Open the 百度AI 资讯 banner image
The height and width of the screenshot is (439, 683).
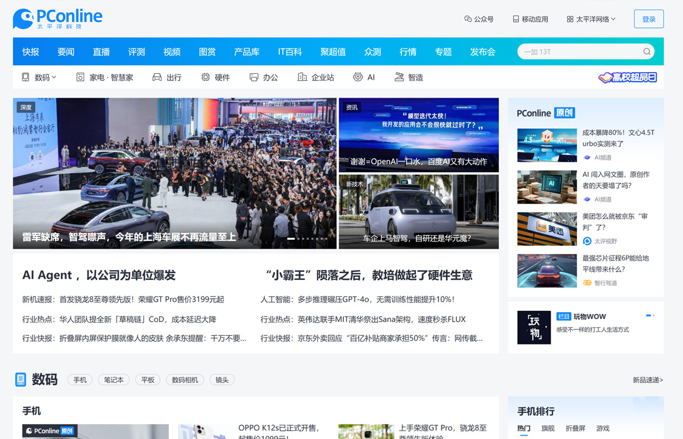click(418, 135)
